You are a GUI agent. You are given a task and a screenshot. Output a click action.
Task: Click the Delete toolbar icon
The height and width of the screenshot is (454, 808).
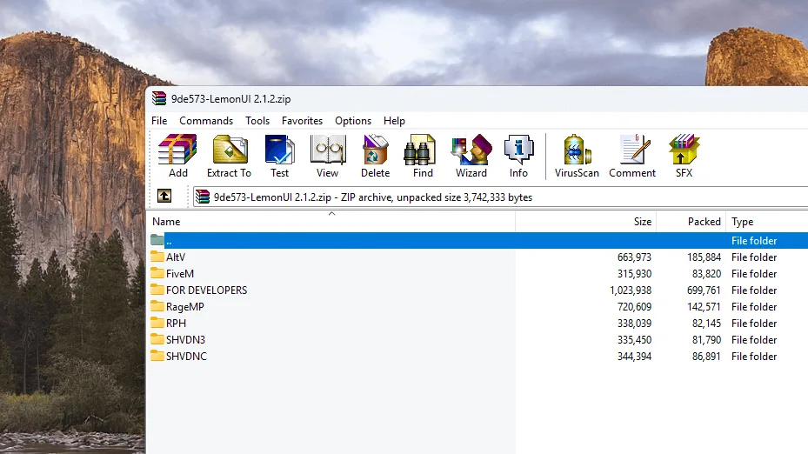coord(375,156)
